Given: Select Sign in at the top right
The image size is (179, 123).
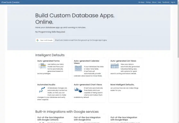Looking at the screenshot, I should pos(173,2).
